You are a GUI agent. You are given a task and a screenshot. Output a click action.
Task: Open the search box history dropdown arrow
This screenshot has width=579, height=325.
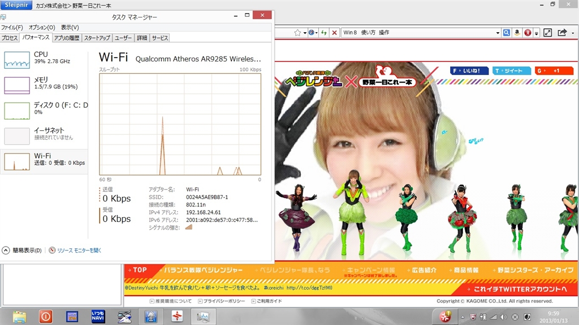(x=498, y=33)
